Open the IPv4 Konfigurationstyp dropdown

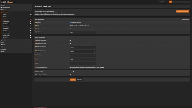click(x=83, y=47)
